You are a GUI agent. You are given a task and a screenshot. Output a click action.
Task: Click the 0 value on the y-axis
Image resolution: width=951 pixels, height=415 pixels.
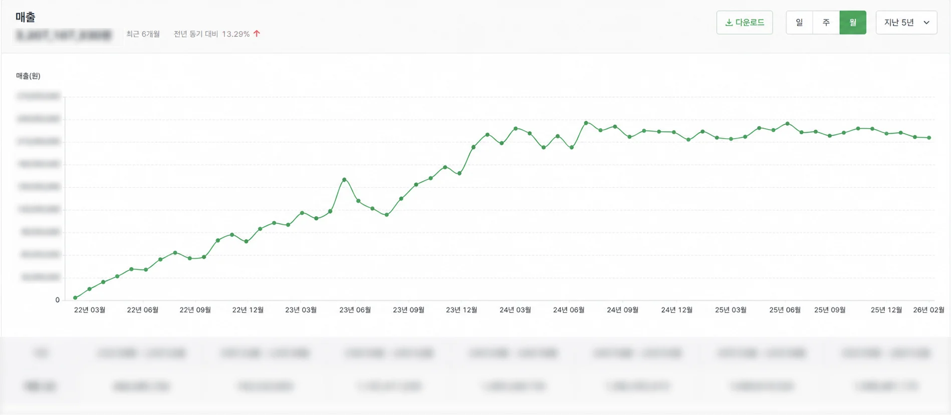(57, 300)
